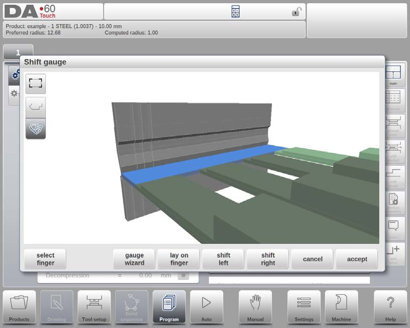Click the add bend sidebar icon
This screenshot has height=328, width=410.
coord(393,254)
